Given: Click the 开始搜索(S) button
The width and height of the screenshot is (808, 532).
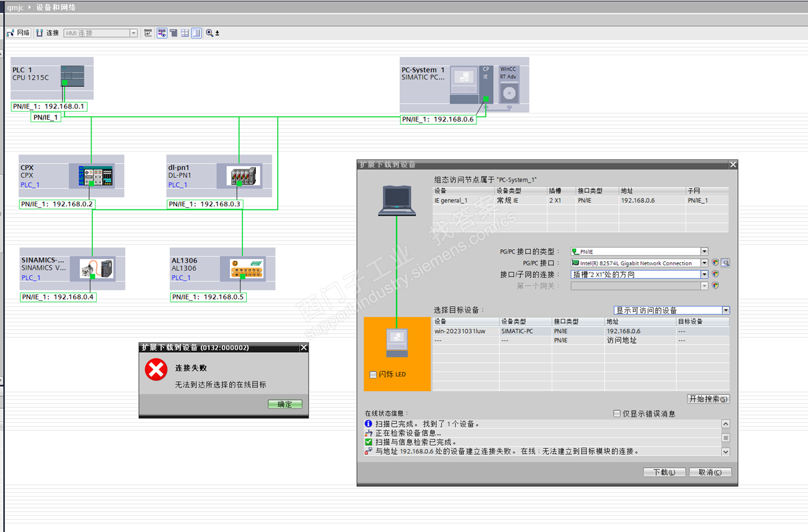Looking at the screenshot, I should click(x=708, y=399).
